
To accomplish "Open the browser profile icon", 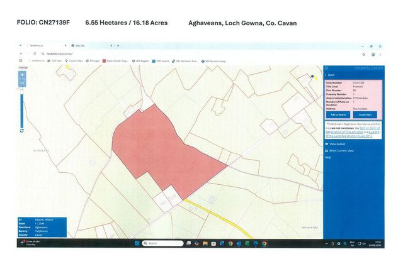I will click(x=373, y=55).
